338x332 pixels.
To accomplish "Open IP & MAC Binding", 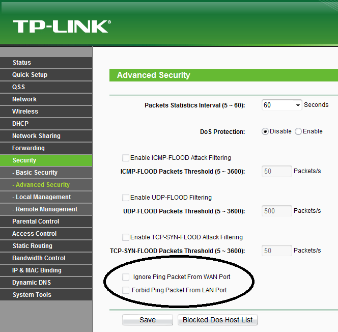I will click(46, 270).
